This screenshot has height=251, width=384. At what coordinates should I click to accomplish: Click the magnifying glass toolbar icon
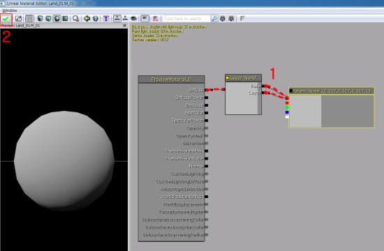coord(76,19)
